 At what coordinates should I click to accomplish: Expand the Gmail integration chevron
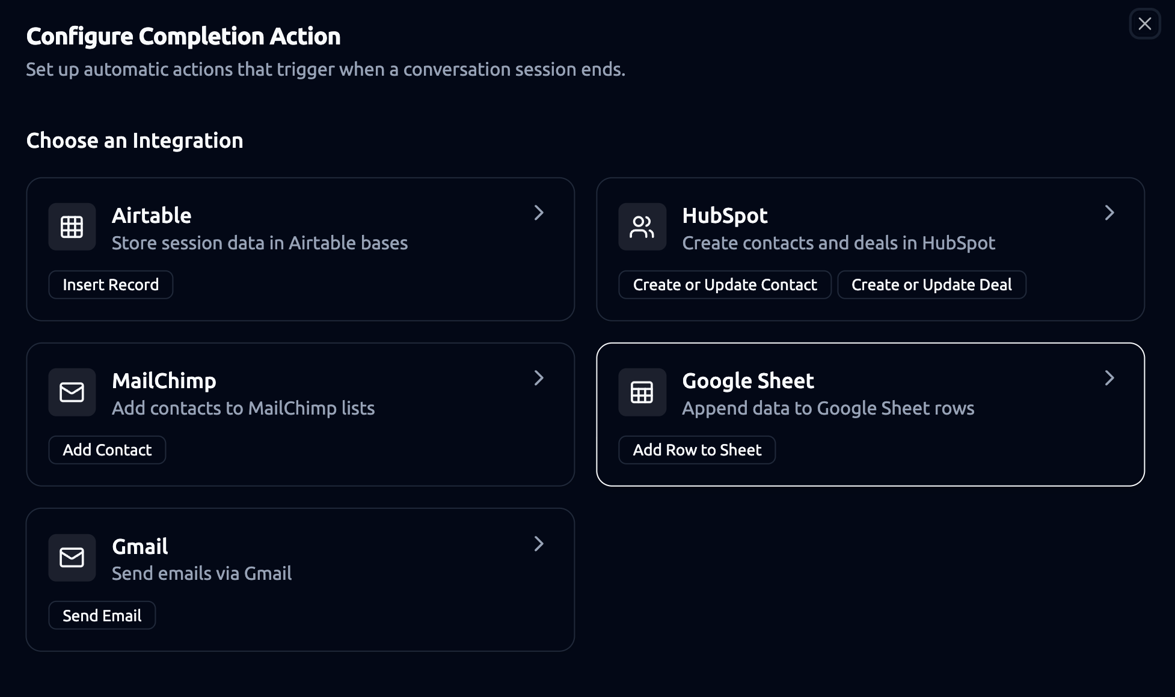[x=539, y=544]
